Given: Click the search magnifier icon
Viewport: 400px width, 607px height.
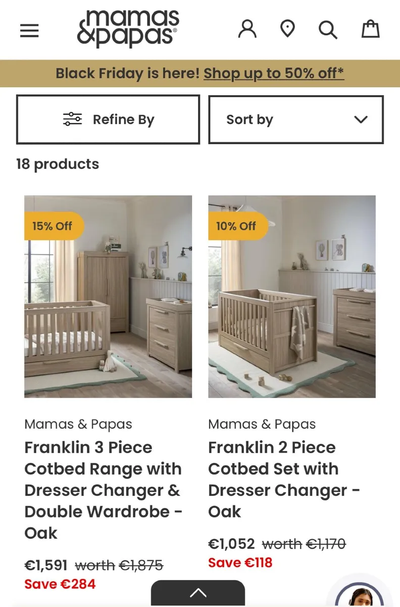Looking at the screenshot, I should (x=328, y=29).
